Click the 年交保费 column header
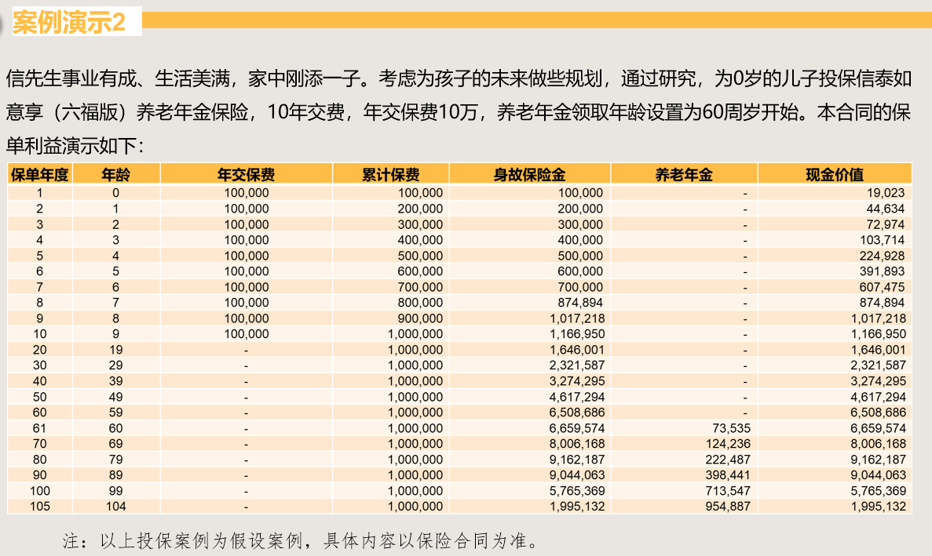This screenshot has height=556, width=932. point(246,174)
